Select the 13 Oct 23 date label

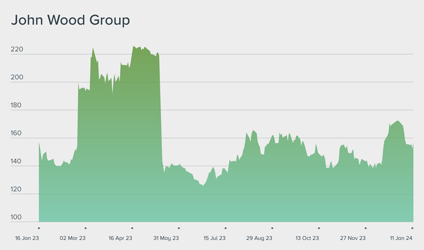coord(307,238)
